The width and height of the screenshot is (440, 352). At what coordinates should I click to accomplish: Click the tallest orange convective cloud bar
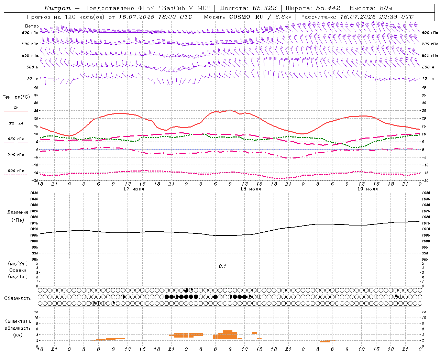(x=228, y=335)
